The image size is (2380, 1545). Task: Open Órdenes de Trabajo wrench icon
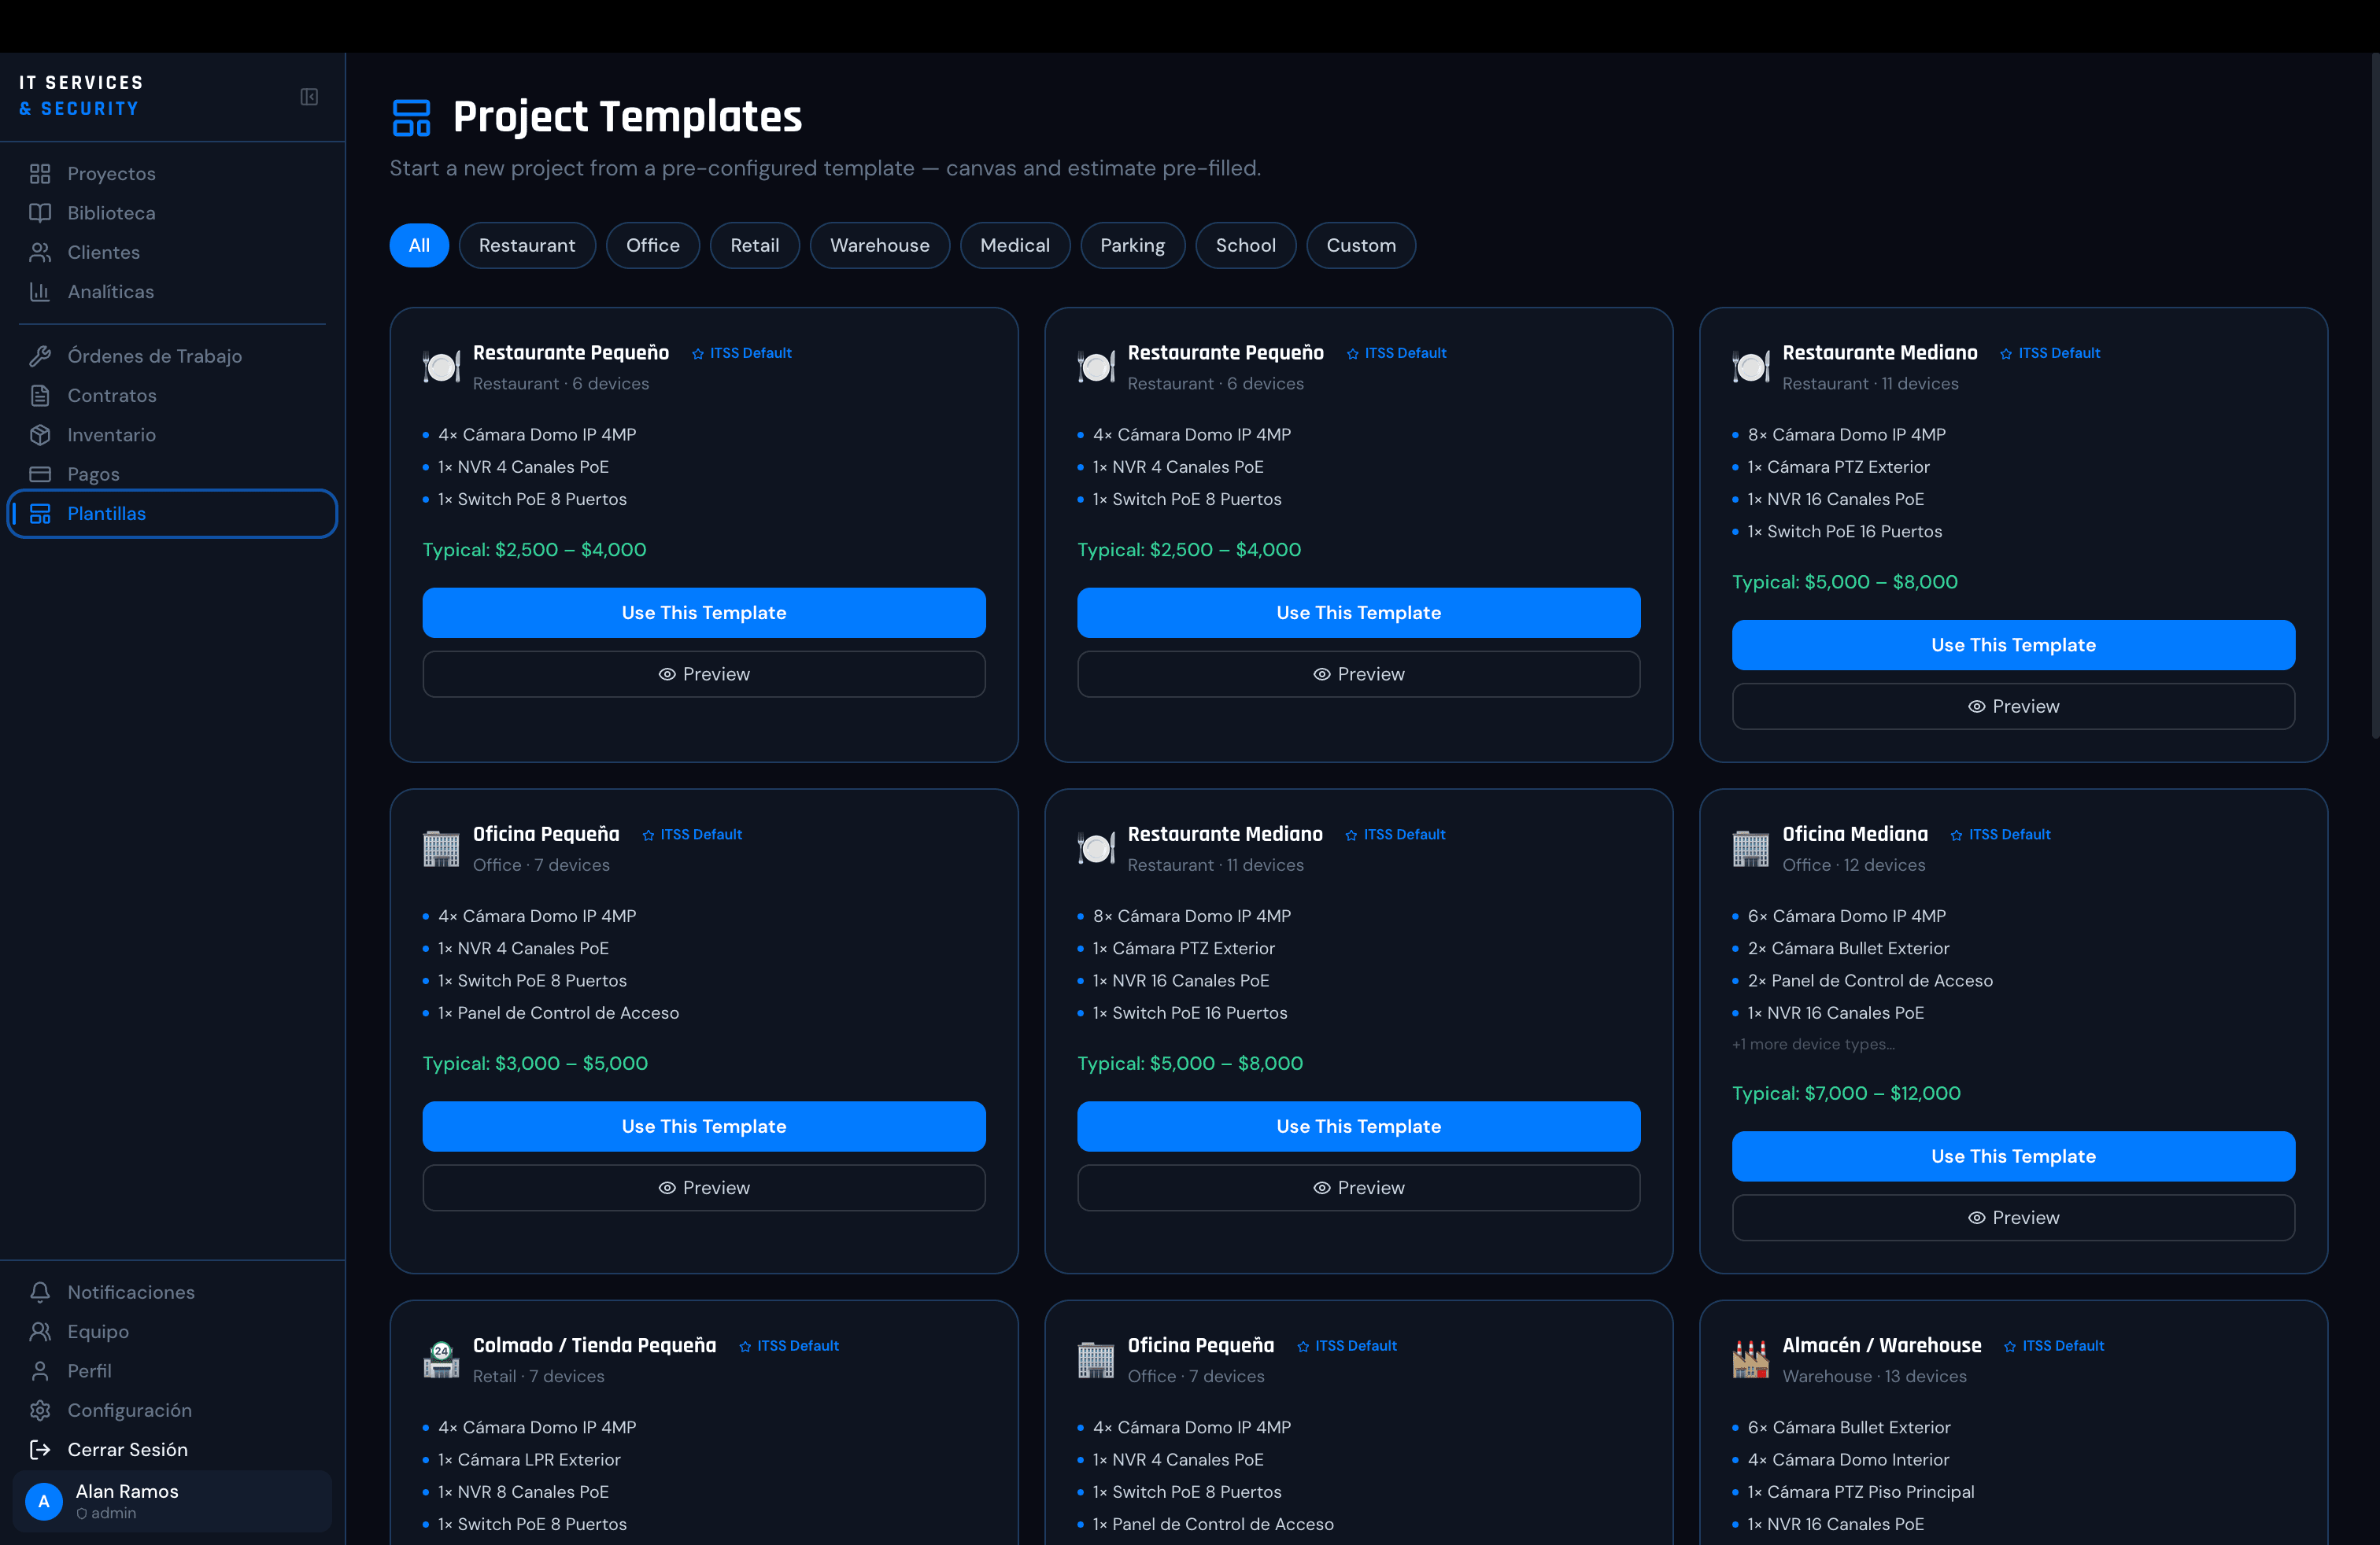[40, 356]
